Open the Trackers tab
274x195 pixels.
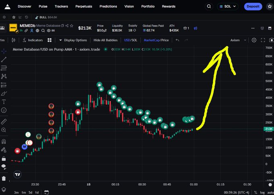pos(61,6)
